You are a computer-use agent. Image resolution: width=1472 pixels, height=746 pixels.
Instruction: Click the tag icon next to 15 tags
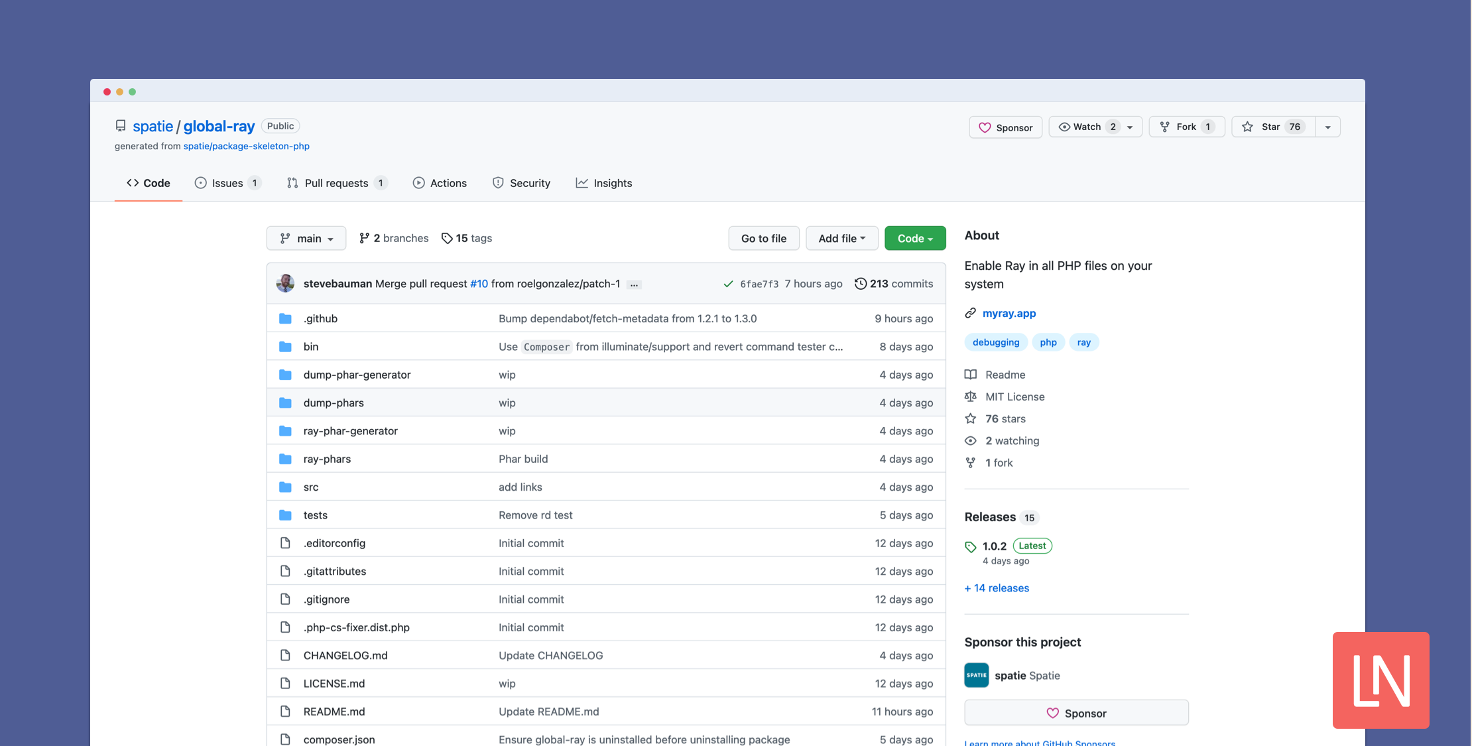pyautogui.click(x=447, y=238)
